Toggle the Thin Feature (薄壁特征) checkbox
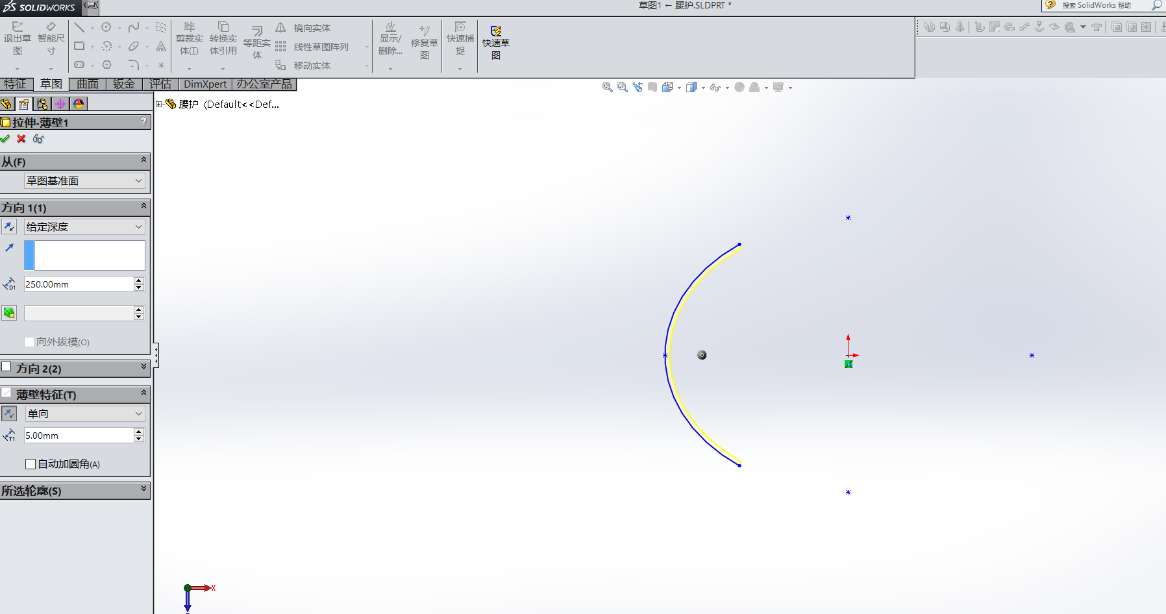1166x614 pixels. [6, 393]
